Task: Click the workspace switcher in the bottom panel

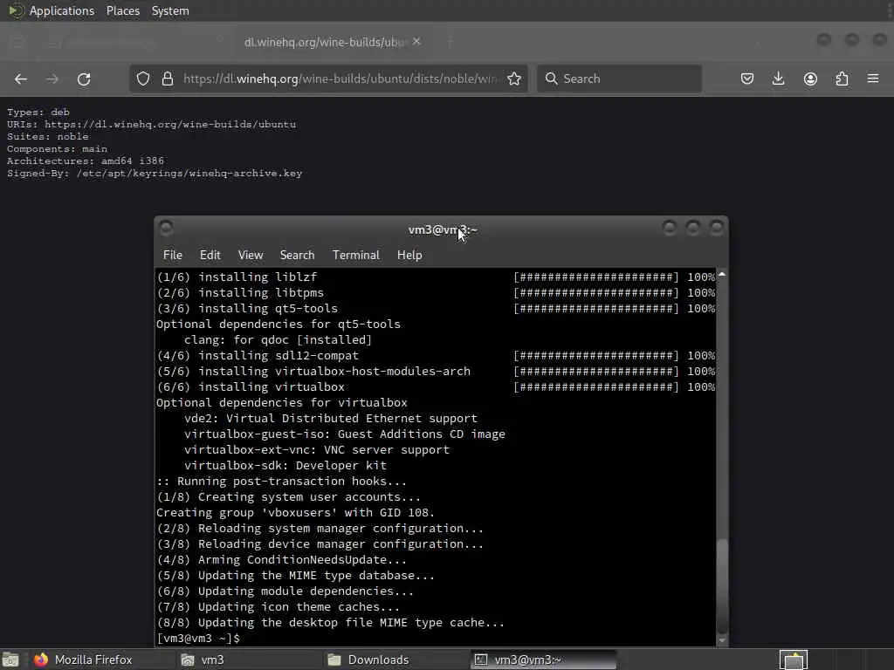Action: coord(794,660)
